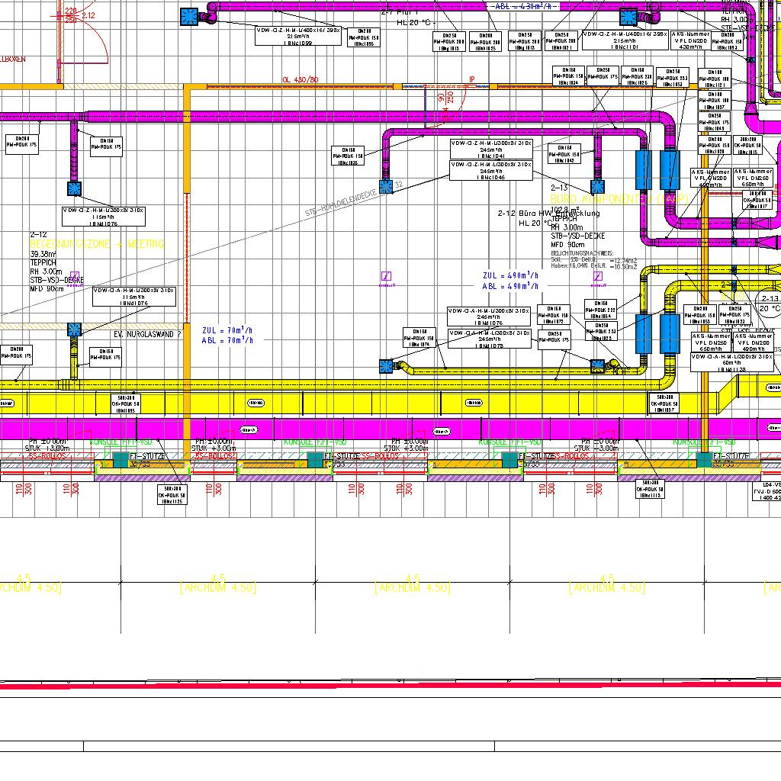The height and width of the screenshot is (781, 781).
Task: Select the ZUL = 70m³/h airflow text
Action: click(x=227, y=330)
